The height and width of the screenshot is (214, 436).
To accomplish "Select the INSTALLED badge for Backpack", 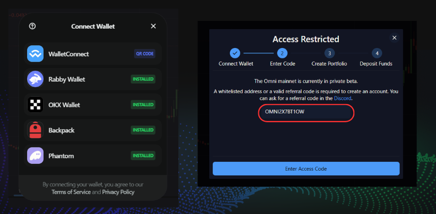I will point(143,130).
